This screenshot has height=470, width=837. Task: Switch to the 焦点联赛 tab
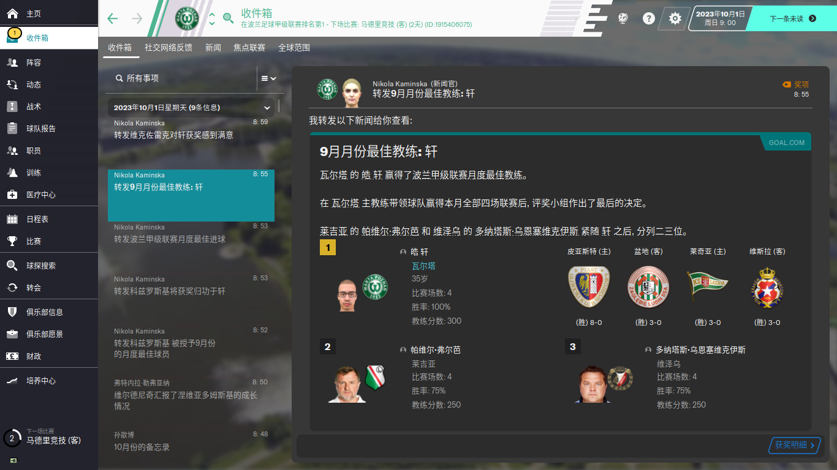coord(249,48)
